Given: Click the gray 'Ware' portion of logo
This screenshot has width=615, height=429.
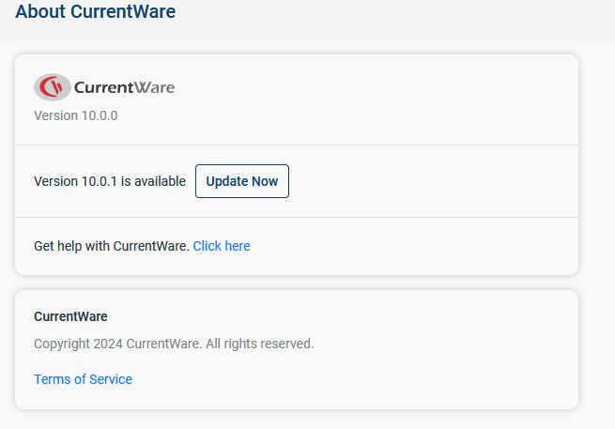Looking at the screenshot, I should pyautogui.click(x=155, y=87).
